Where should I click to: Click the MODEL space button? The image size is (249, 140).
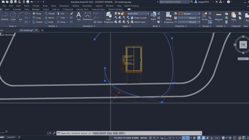pos(144,138)
